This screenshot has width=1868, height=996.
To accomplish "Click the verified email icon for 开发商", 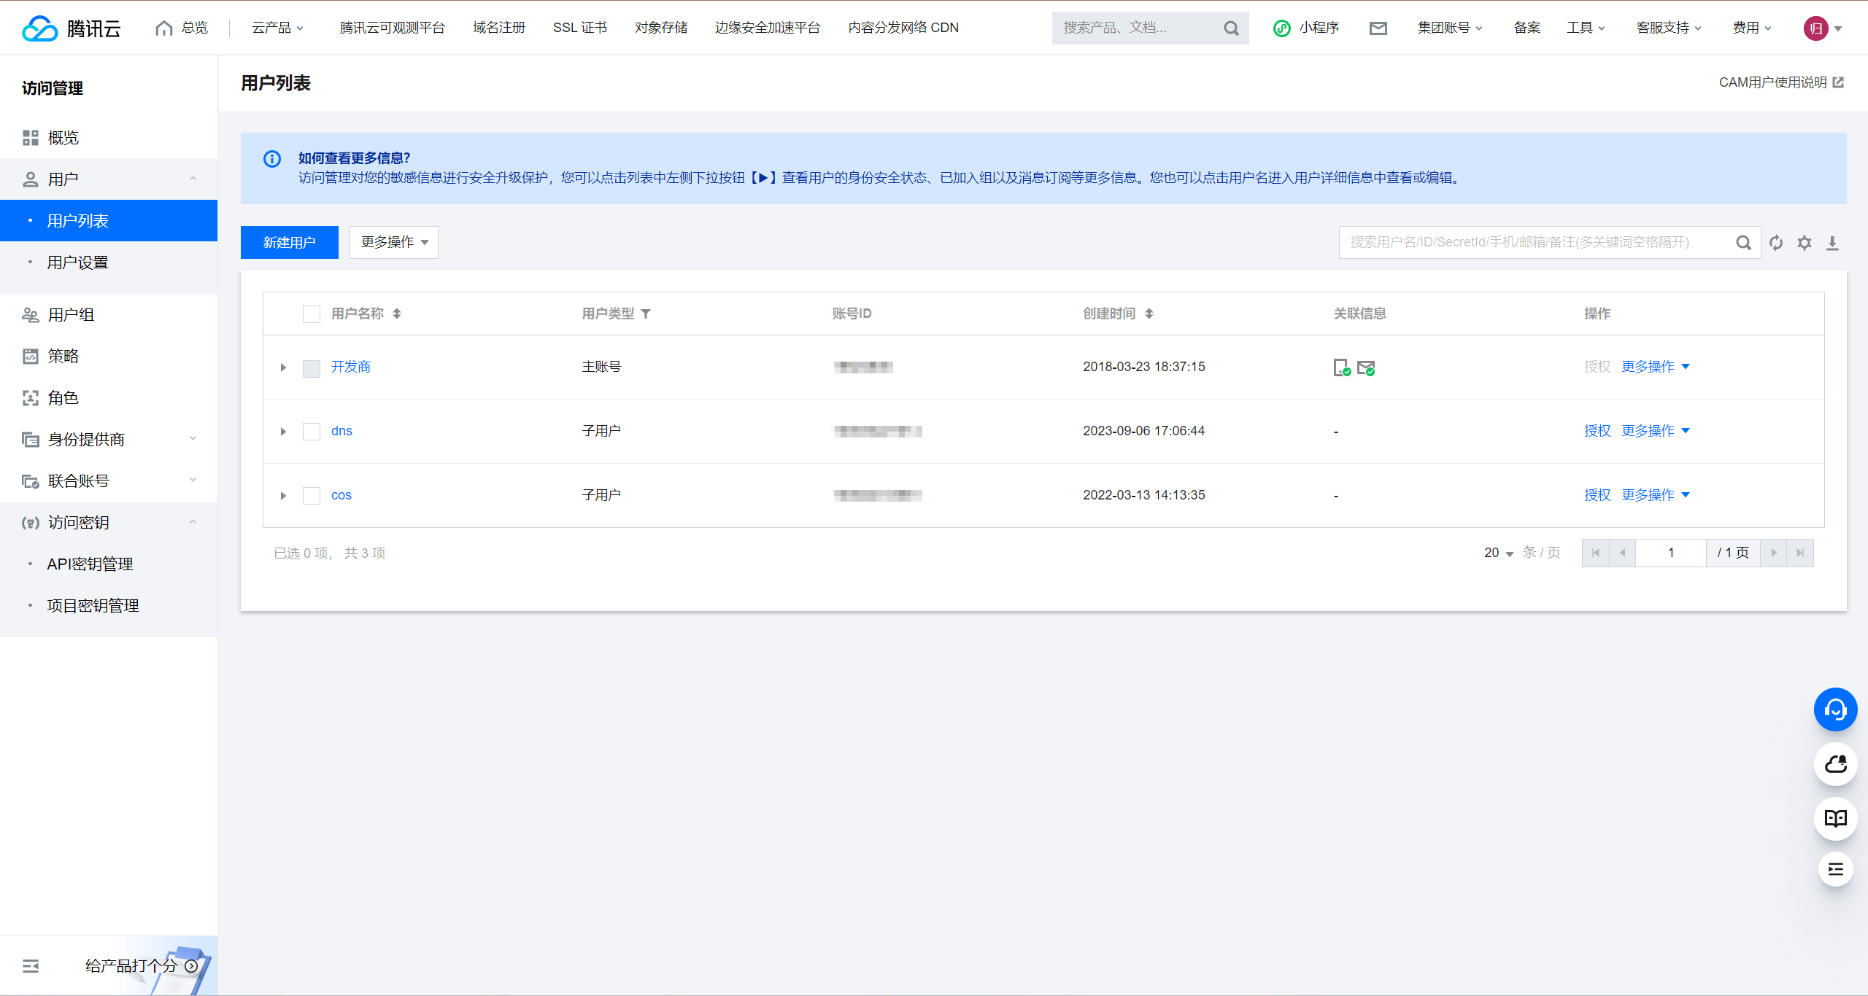I will (1367, 367).
